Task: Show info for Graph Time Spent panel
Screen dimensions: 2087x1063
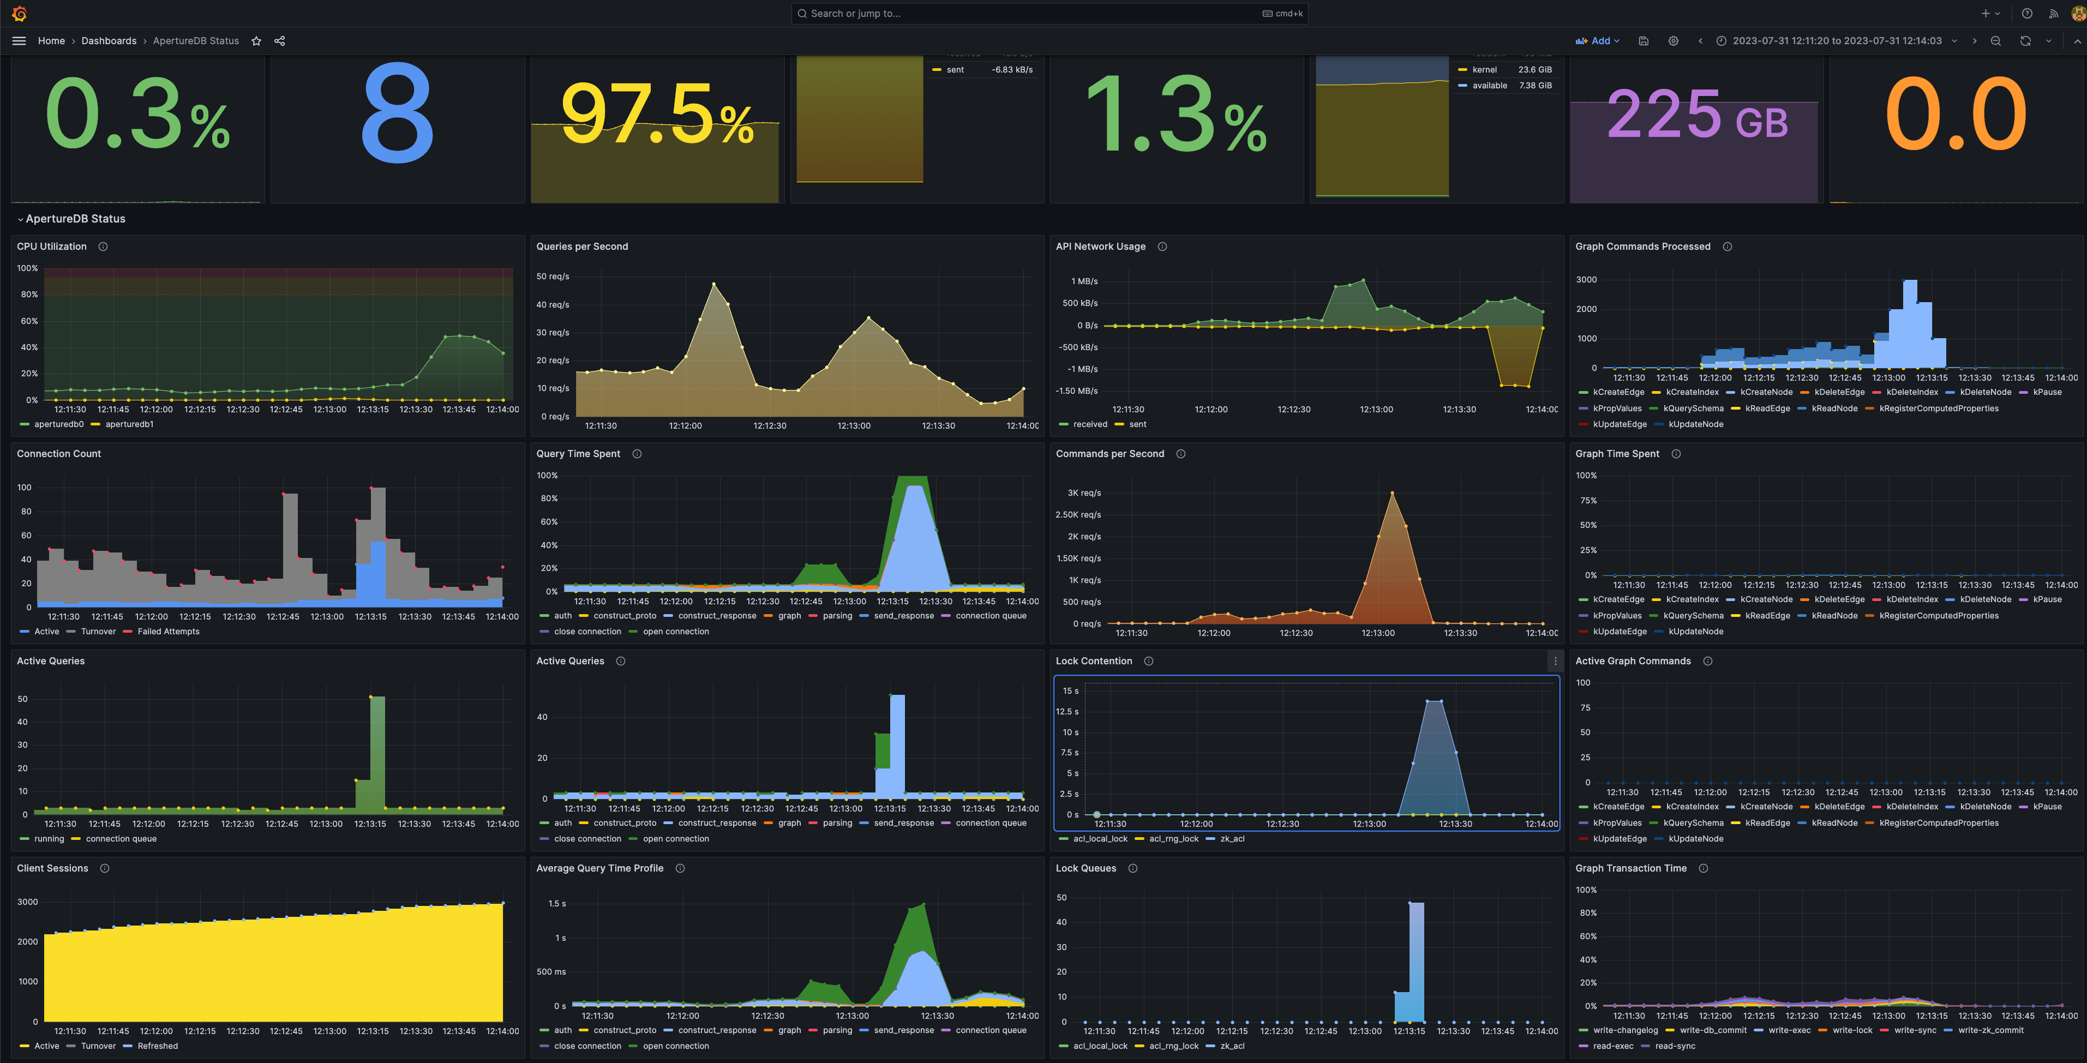Action: click(1676, 454)
